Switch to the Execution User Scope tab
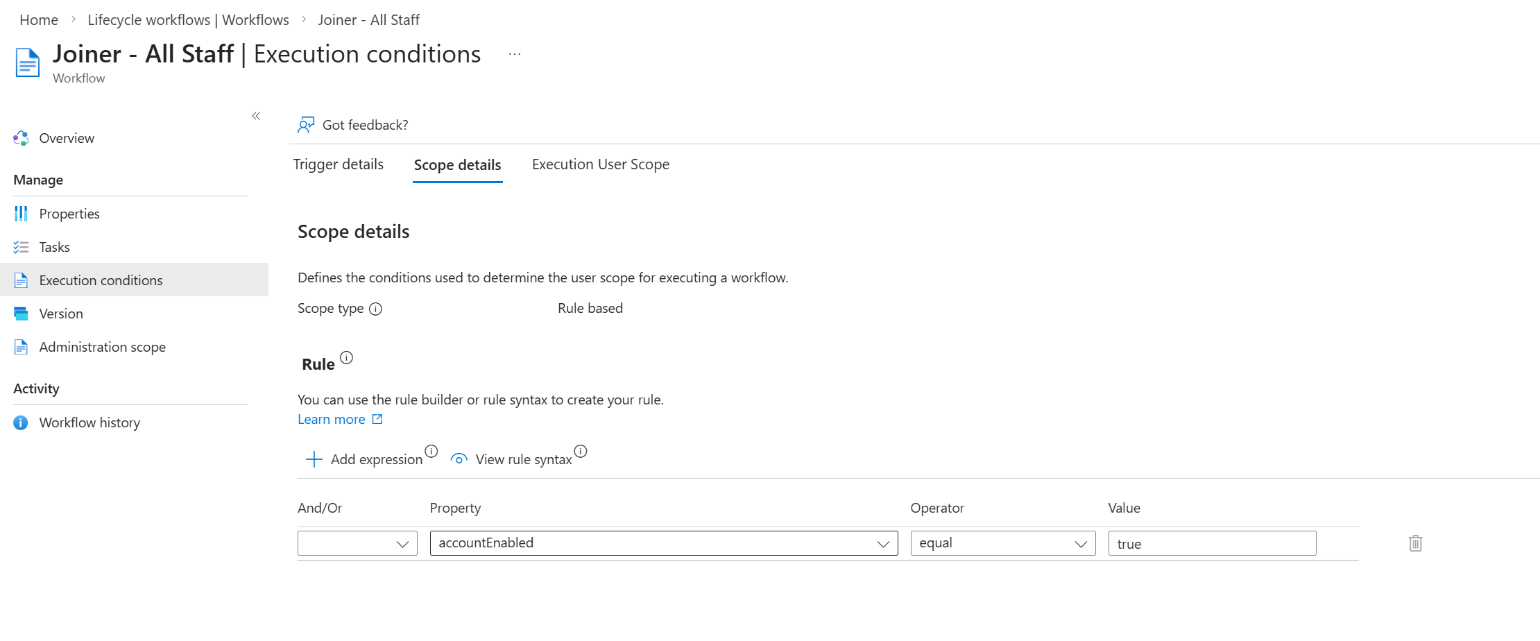 (x=601, y=164)
